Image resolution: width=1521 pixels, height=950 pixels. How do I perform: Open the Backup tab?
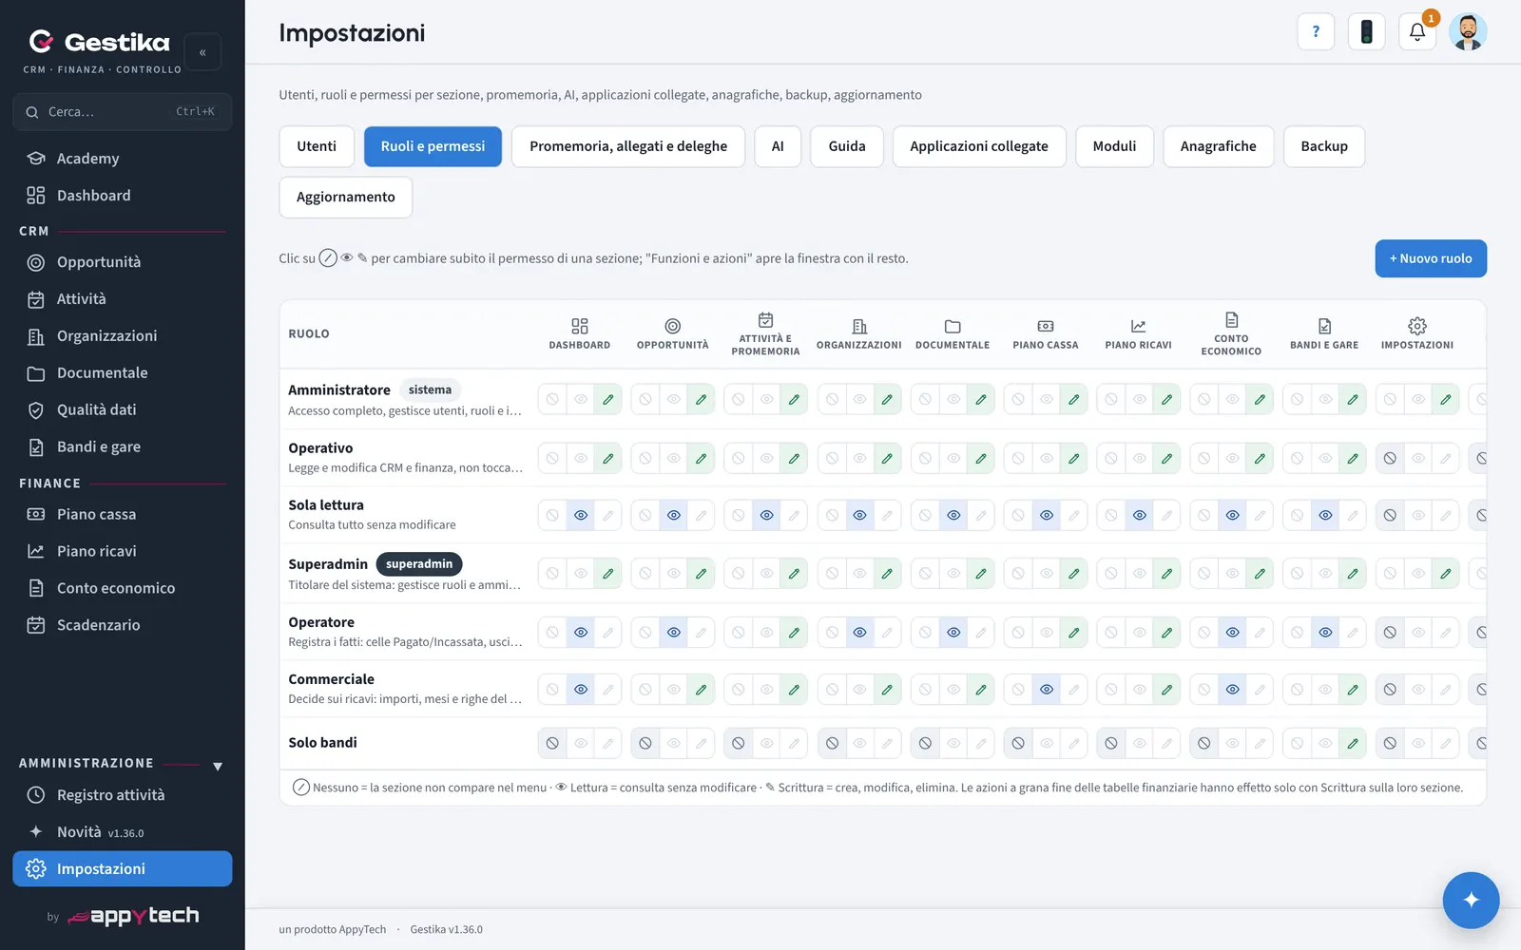(1324, 146)
